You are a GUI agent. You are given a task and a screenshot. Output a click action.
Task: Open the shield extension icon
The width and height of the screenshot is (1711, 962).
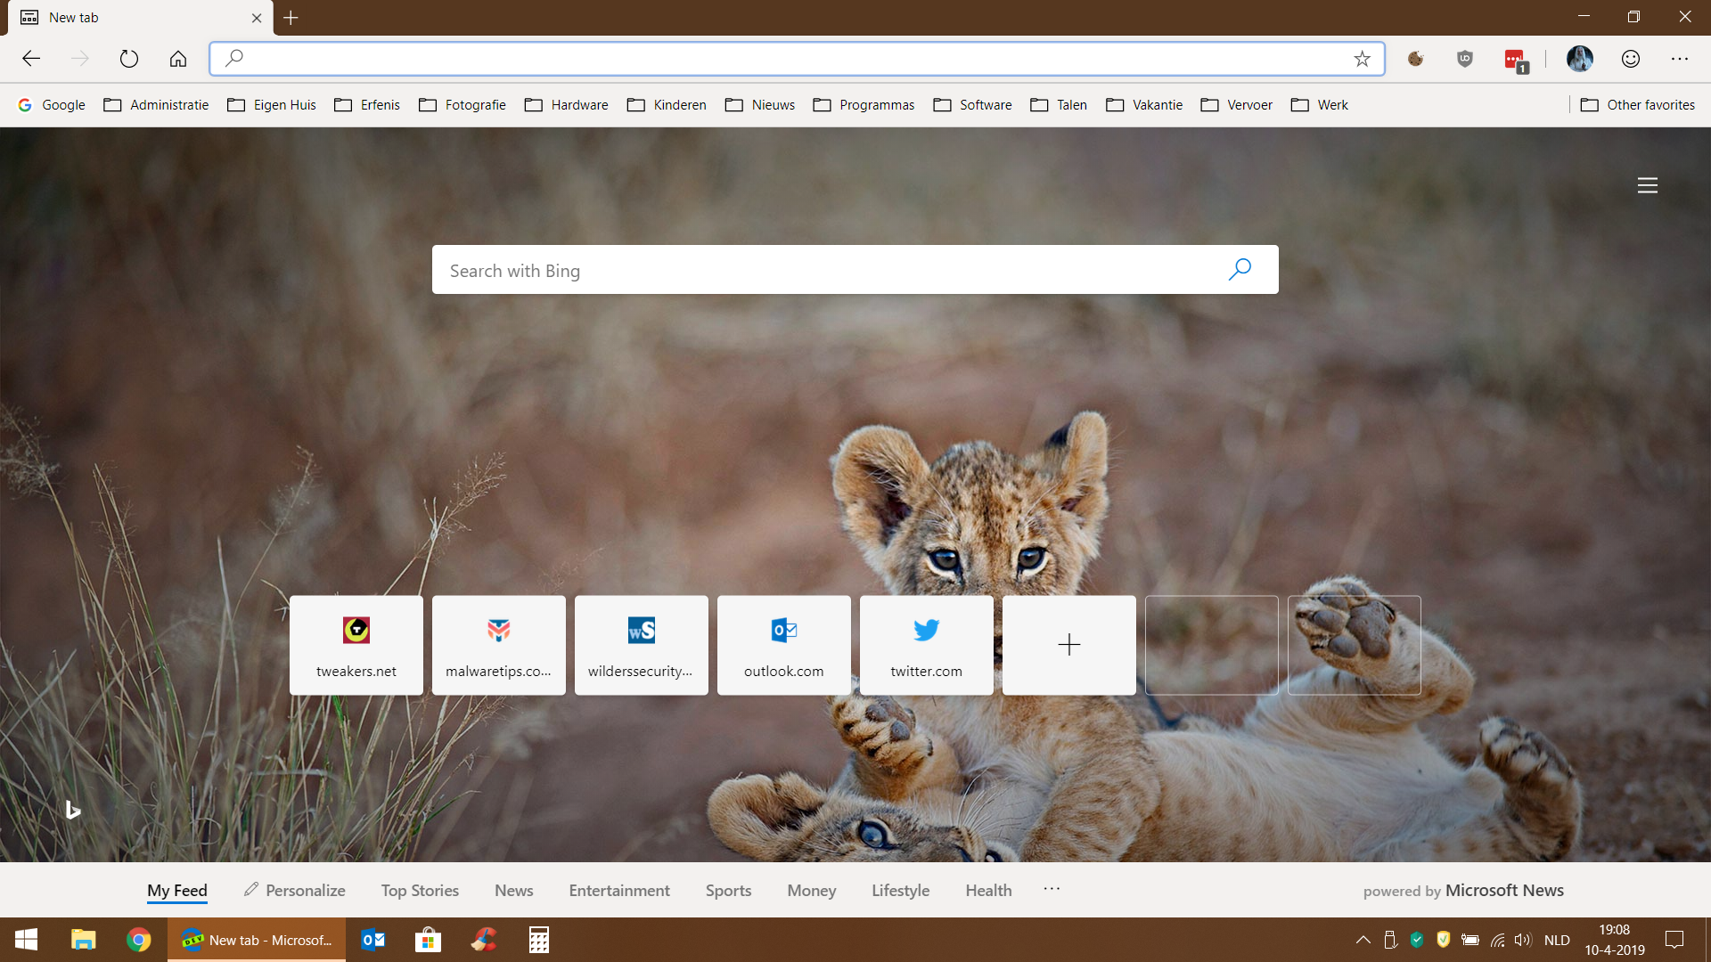point(1464,59)
